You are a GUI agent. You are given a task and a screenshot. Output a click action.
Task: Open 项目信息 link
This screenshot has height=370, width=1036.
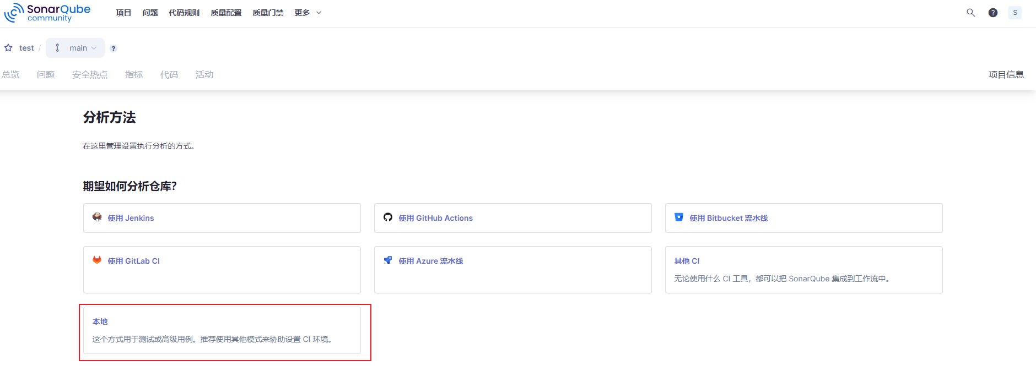(x=1006, y=74)
